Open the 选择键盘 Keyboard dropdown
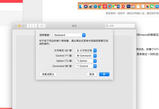 69,35
